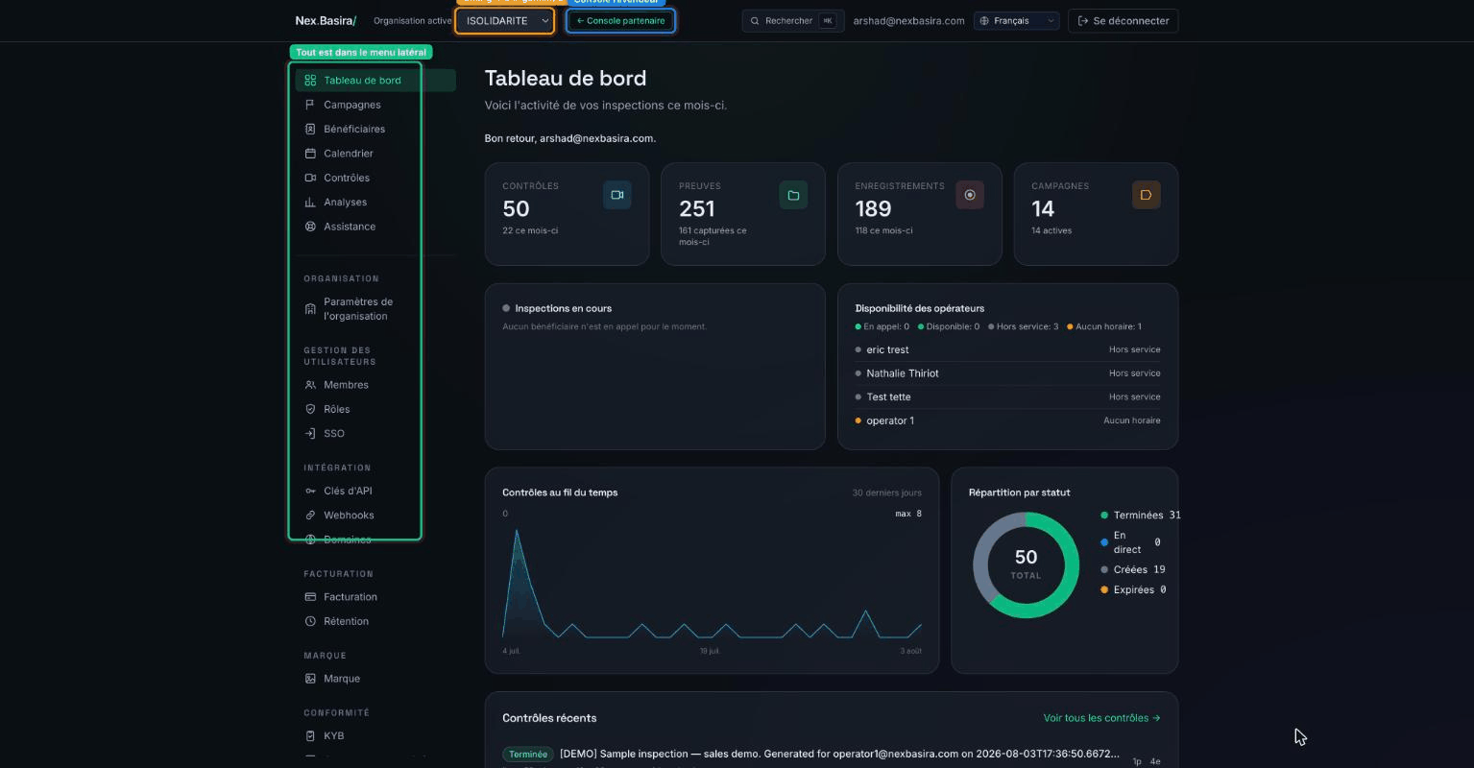Click the building icon beside Paramètres de l'organisation

coord(310,309)
